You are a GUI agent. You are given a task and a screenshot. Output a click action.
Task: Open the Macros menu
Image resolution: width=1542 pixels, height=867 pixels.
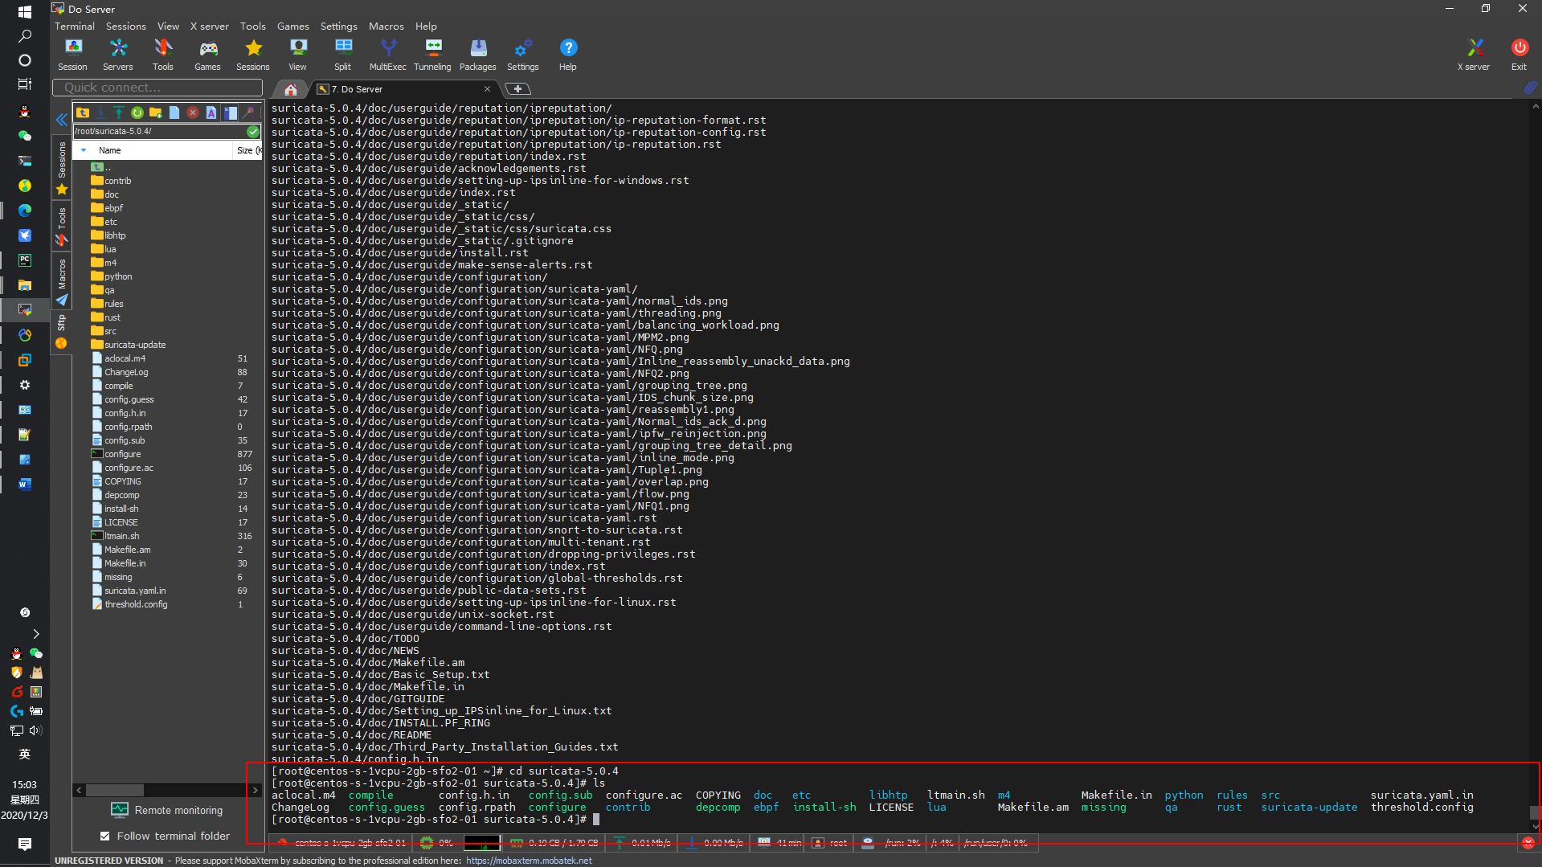(x=386, y=26)
